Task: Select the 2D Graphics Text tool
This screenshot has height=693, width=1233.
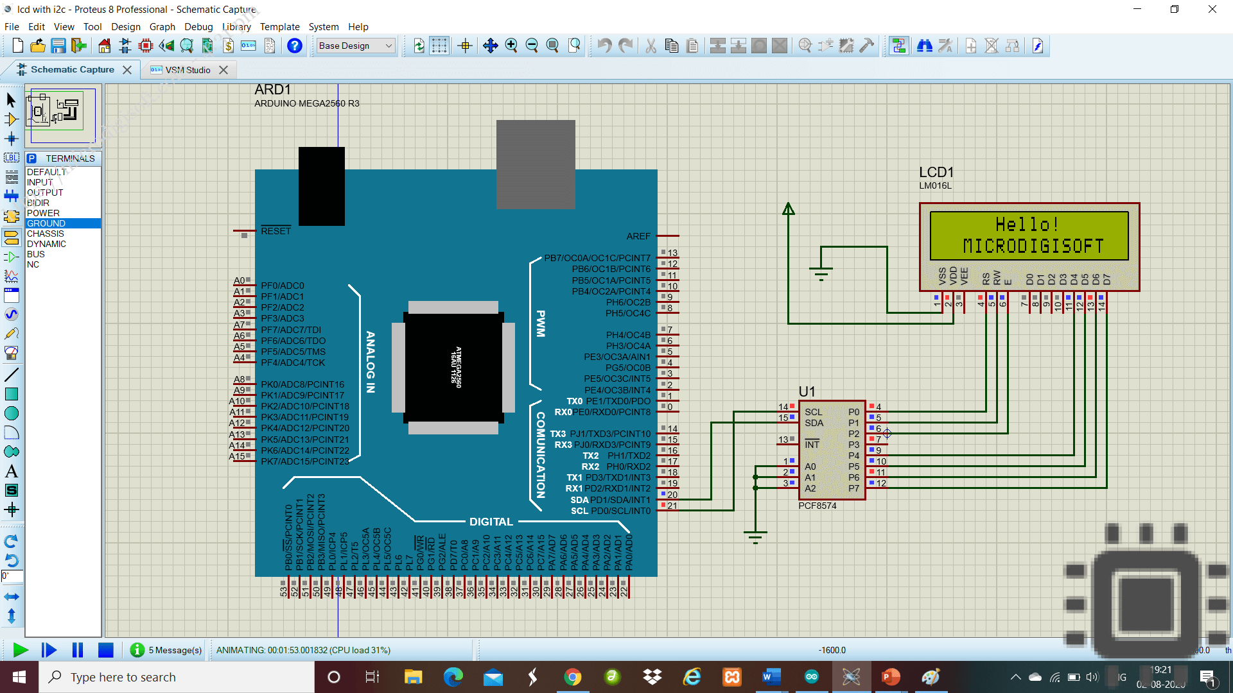Action: (11, 470)
